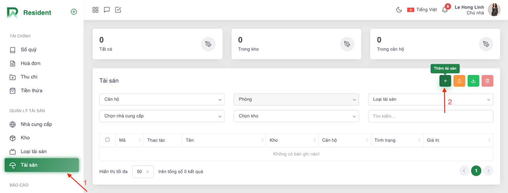508x193 pixels.
Task: Open the Loại tài sản filter dropdown
Action: click(x=430, y=99)
